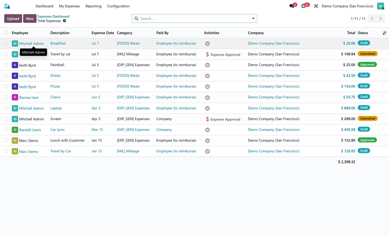Click activity clock for Travel by Car, Jan 15

(x=207, y=151)
